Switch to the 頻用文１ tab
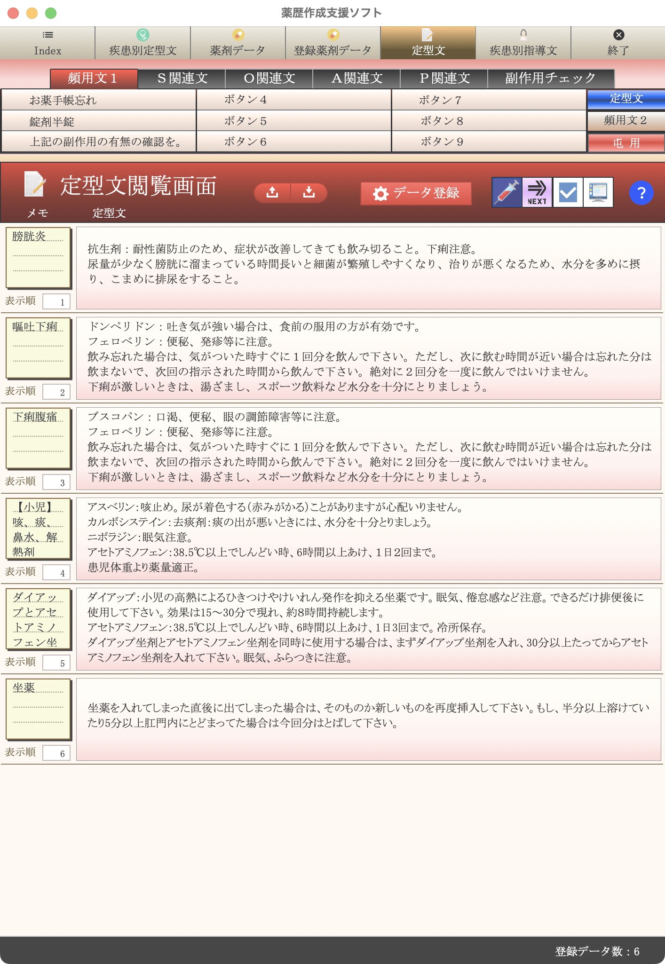This screenshot has width=665, height=964. [x=94, y=79]
